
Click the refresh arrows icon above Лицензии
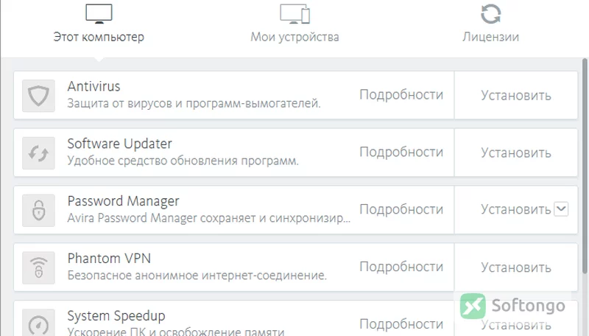tap(490, 14)
